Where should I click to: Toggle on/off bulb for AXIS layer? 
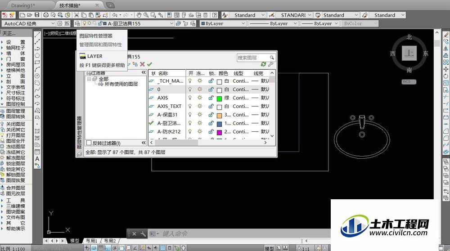[190, 98]
